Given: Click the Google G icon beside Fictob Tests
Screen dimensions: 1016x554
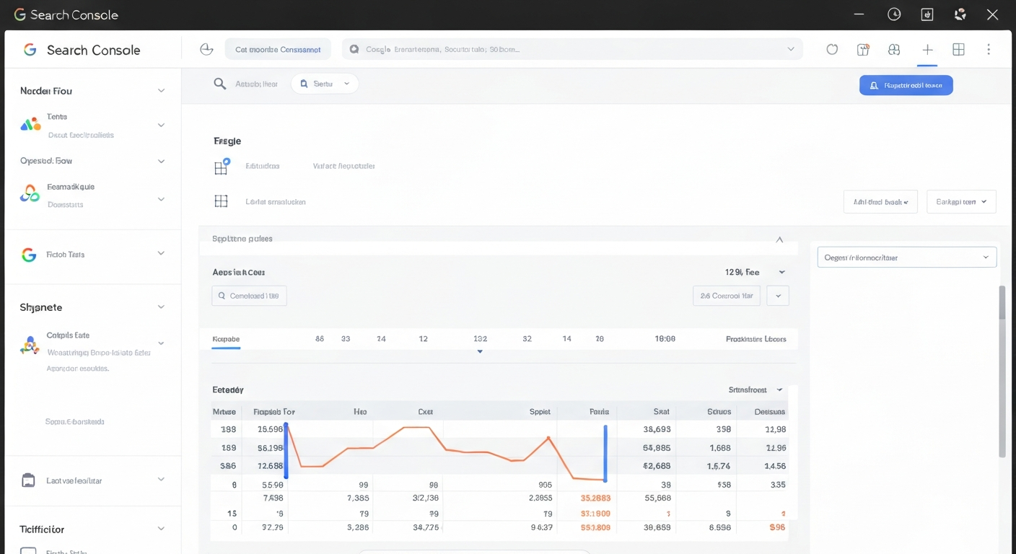Looking at the screenshot, I should (x=29, y=255).
